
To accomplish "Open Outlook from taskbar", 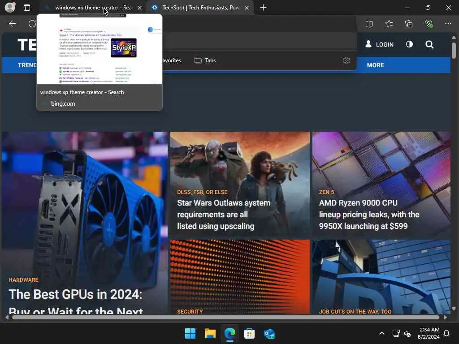I will [269, 333].
